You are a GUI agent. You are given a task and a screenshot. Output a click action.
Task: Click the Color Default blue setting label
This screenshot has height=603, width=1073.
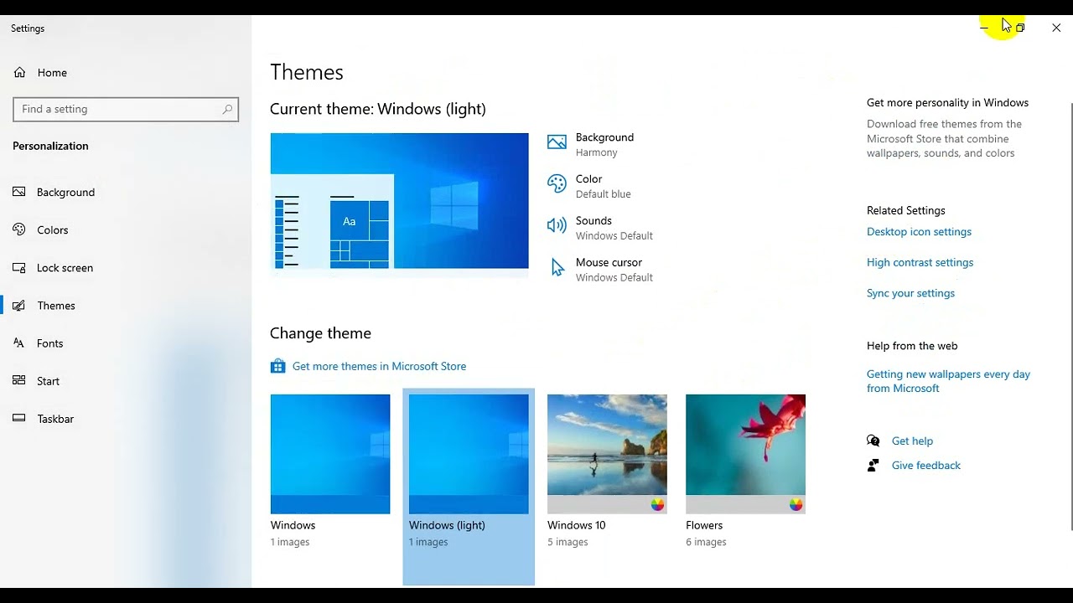[603, 186]
